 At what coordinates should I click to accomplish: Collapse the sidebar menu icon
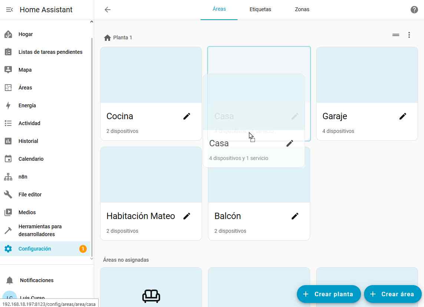(10, 10)
